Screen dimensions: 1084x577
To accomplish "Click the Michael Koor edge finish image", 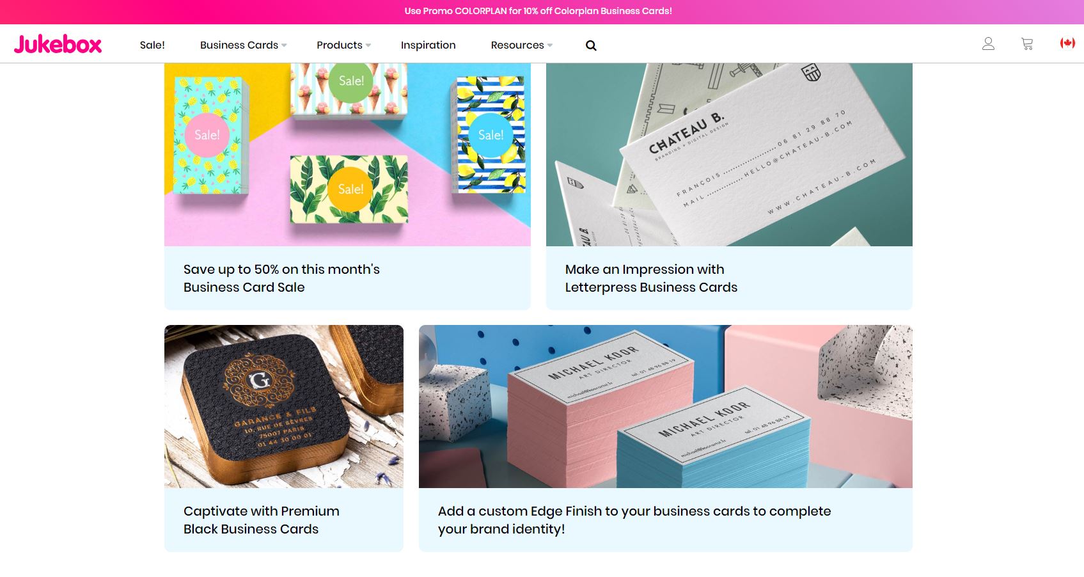I will pyautogui.click(x=665, y=407).
